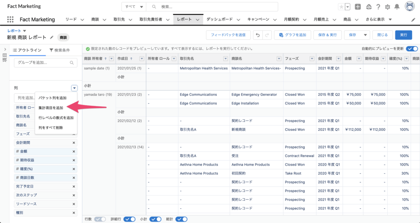Open the App Launcher grid icon
The width and height of the screenshot is (420, 223).
[x=10, y=19]
